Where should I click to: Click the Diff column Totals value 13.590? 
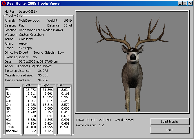[64, 127]
